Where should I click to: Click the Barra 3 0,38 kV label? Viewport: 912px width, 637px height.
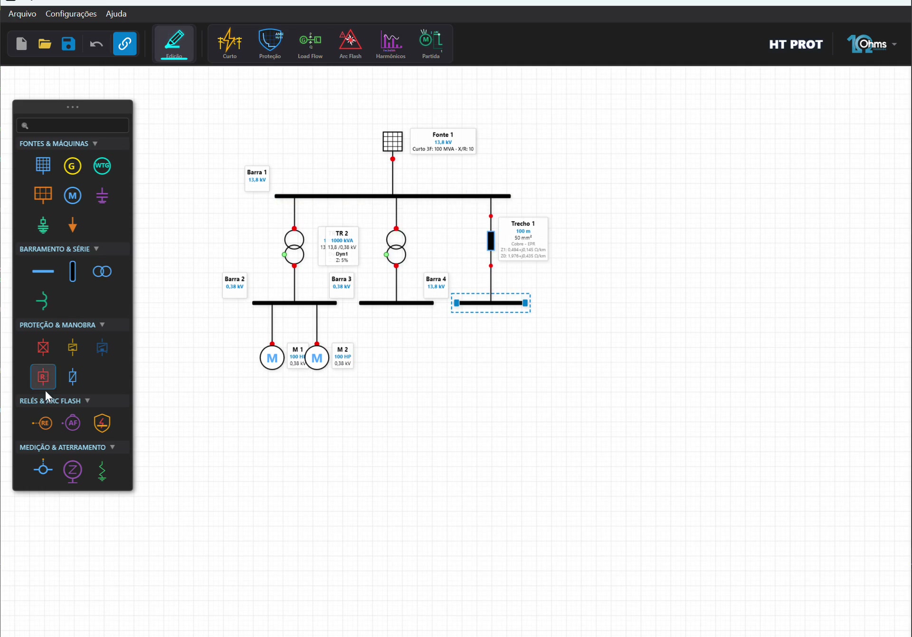pos(341,285)
